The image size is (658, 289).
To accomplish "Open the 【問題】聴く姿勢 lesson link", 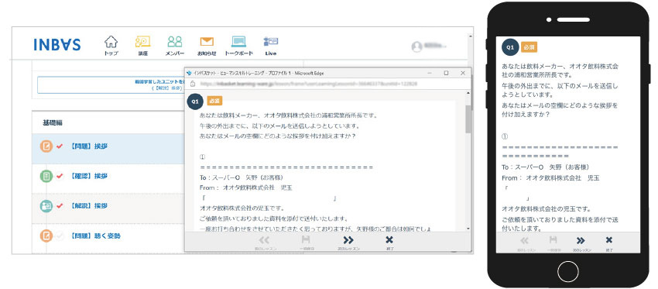I will [95, 236].
